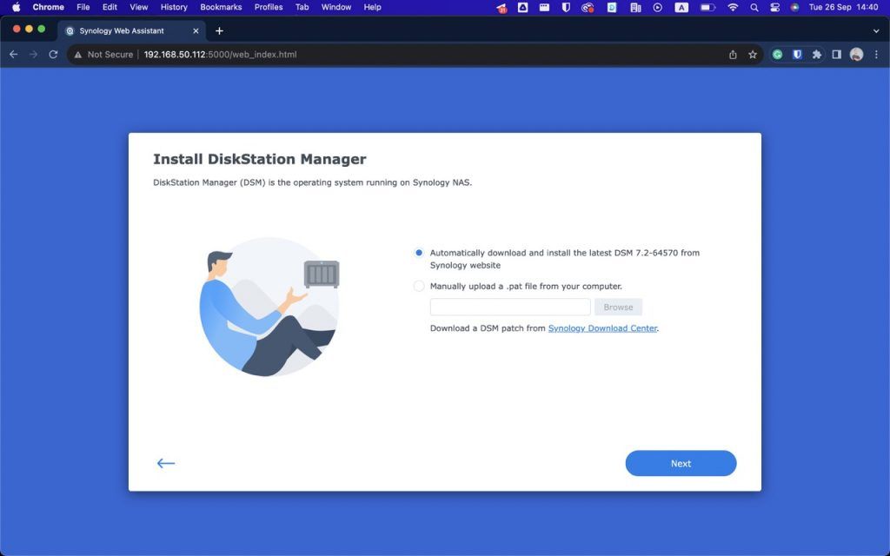Click the browser forward arrow
This screenshot has width=890, height=556.
34,55
